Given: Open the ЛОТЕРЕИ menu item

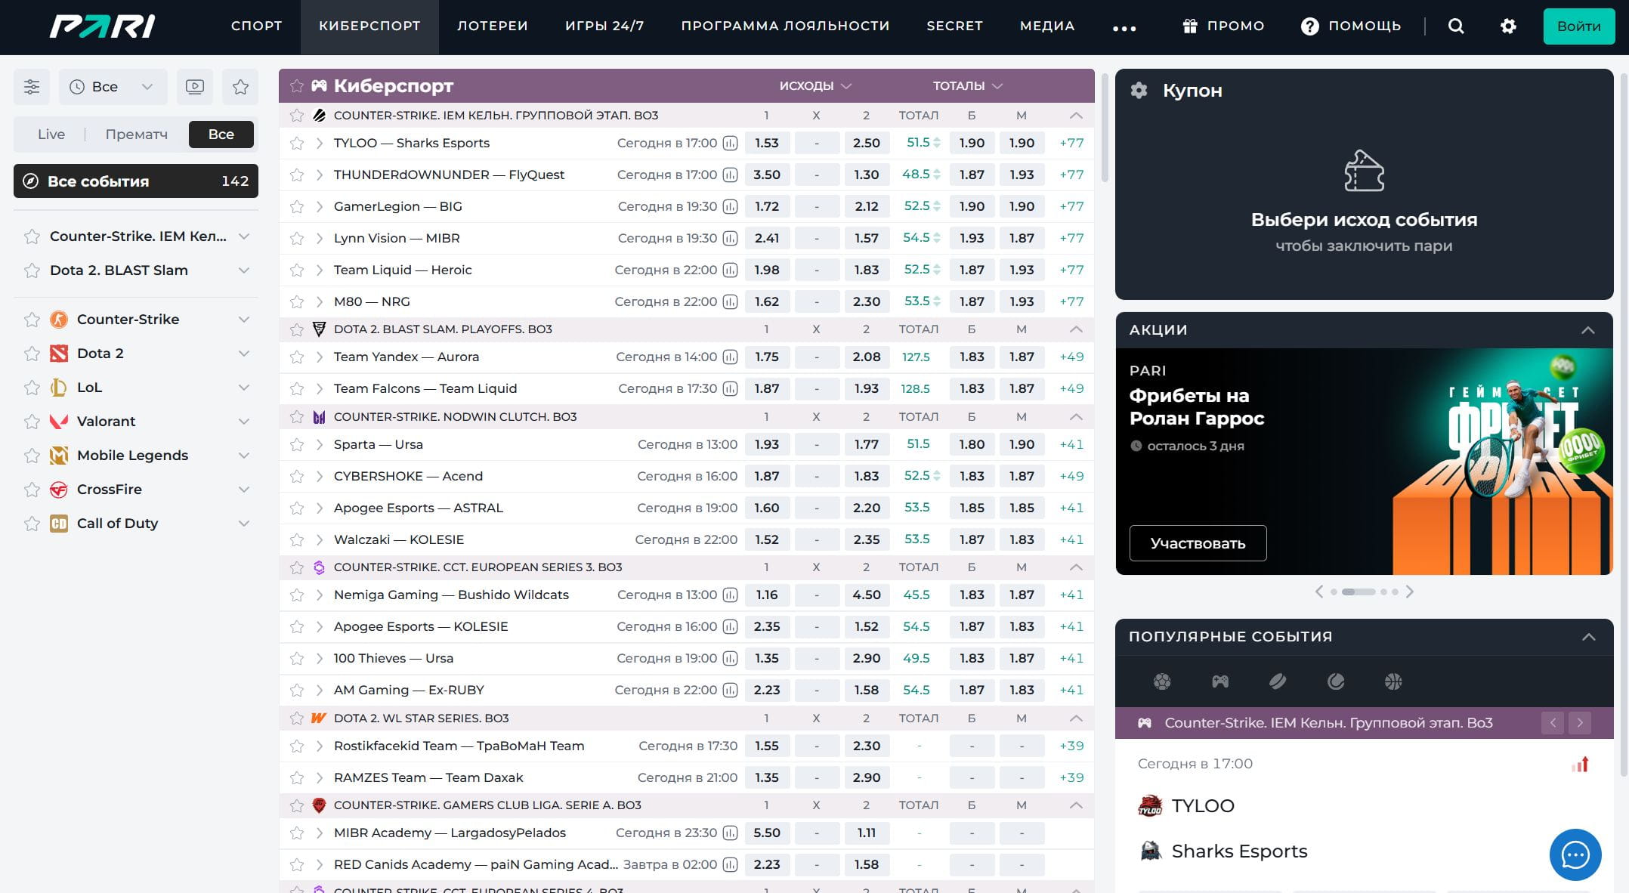Looking at the screenshot, I should point(493,26).
